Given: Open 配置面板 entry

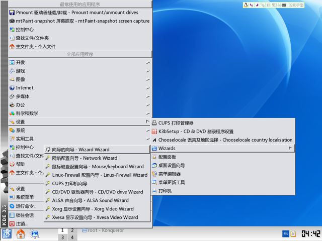Looking at the screenshot, I should tap(223, 157).
